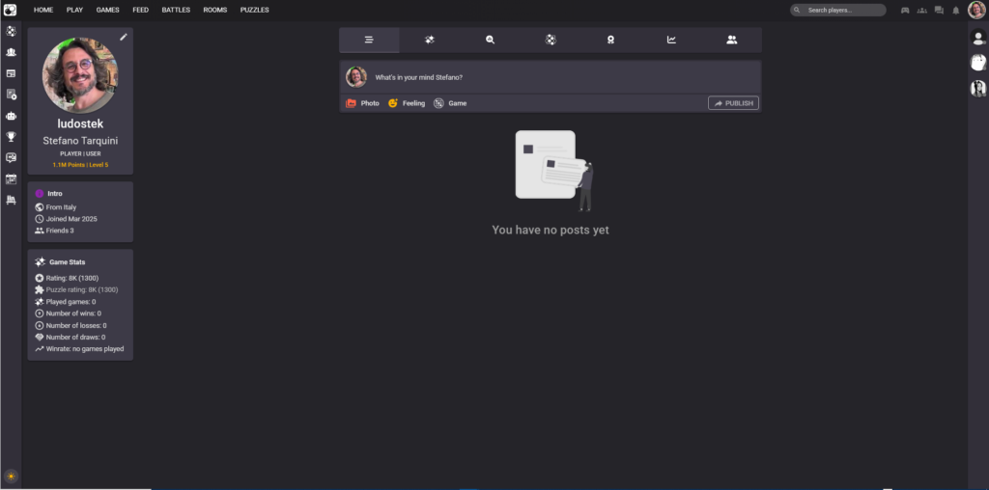Click the group of people icon in left sidebar
Image resolution: width=989 pixels, height=490 pixels.
11,52
